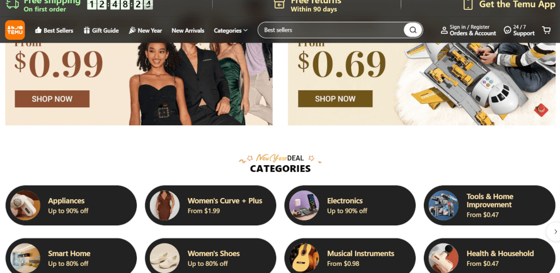Viewport: 560px width, 273px height.
Task: Click SHOP NOW on $0.69 toys banner
Action: pos(335,98)
